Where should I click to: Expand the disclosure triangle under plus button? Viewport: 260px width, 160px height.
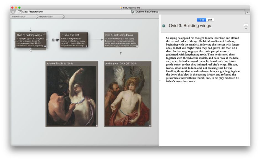pos(246,29)
